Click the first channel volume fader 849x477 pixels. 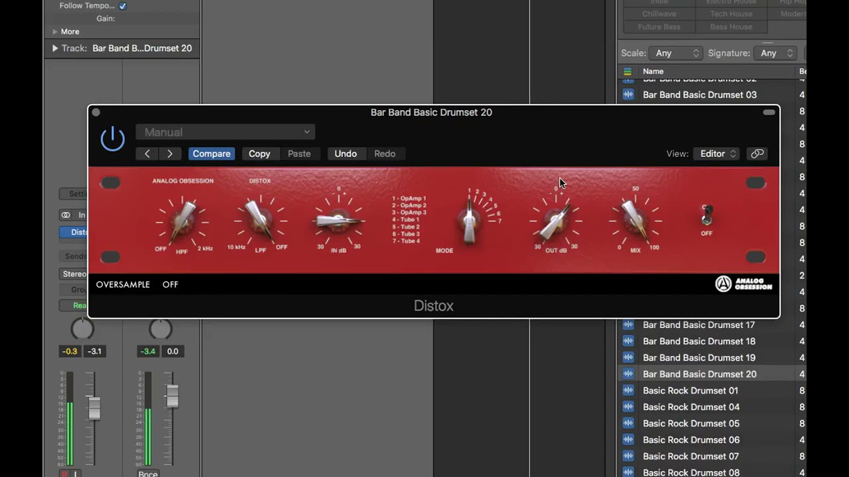(x=94, y=407)
